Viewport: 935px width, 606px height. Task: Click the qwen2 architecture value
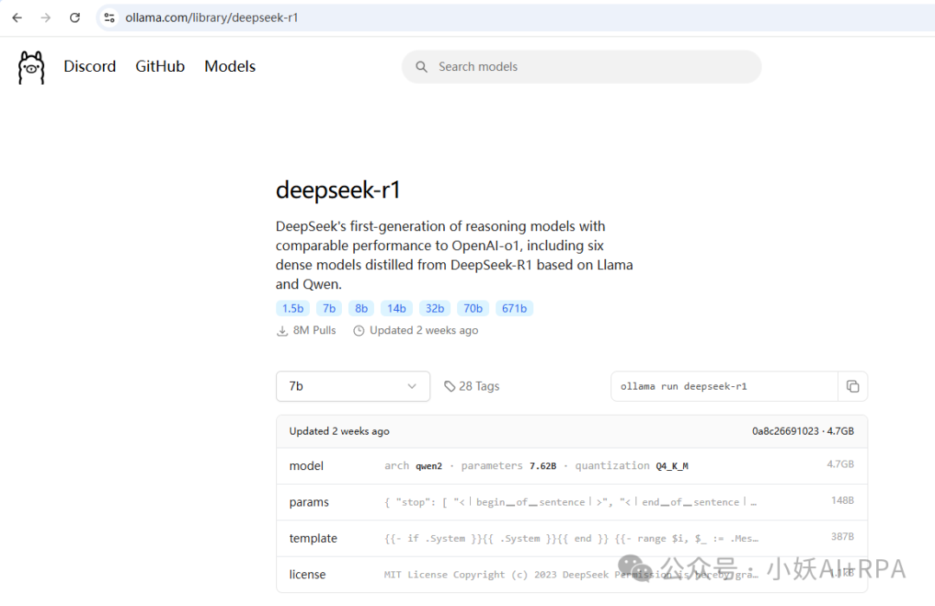click(x=429, y=466)
